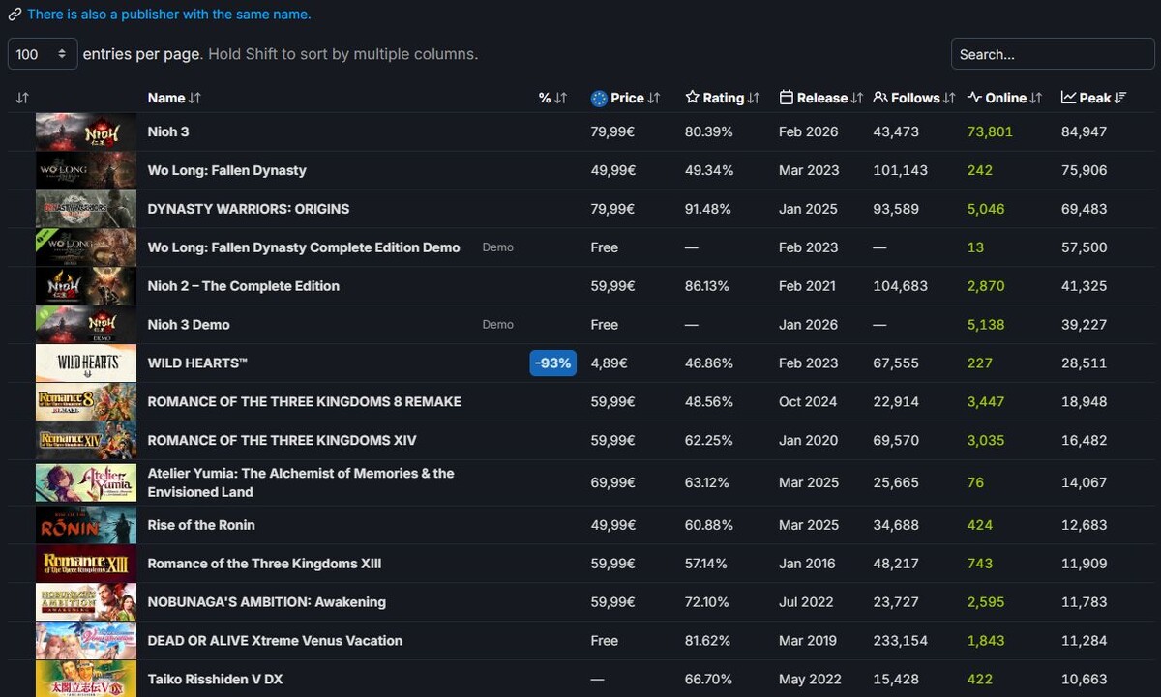Toggle sorting on the Follows column
This screenshot has height=697, width=1161.
click(x=913, y=98)
